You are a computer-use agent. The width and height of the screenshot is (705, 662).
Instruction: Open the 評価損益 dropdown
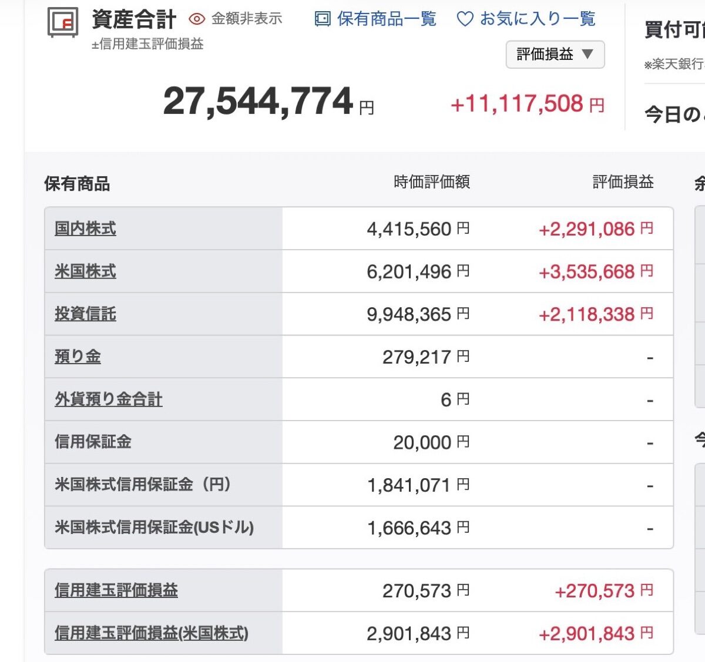pos(555,55)
